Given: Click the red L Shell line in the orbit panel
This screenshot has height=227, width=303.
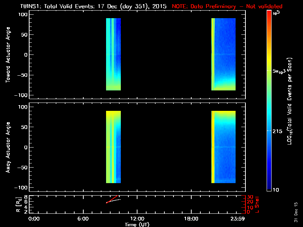Looking at the screenshot, I should coord(112,199).
